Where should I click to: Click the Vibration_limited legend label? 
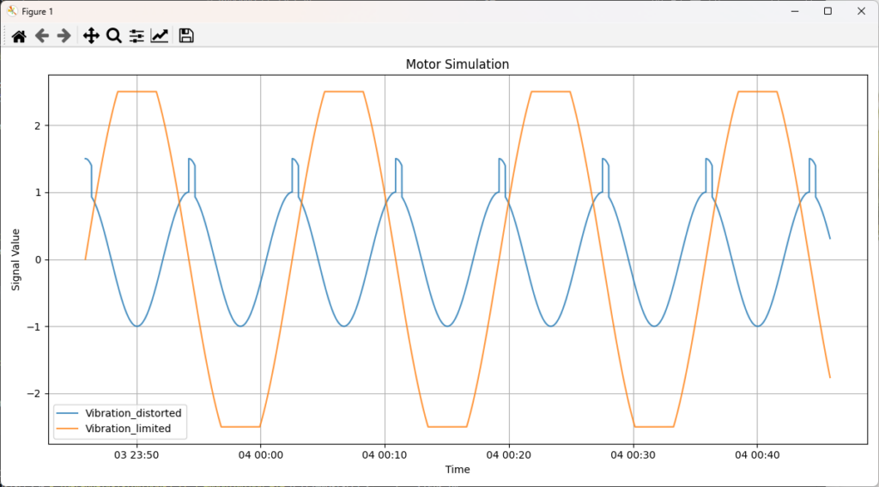[x=134, y=428]
